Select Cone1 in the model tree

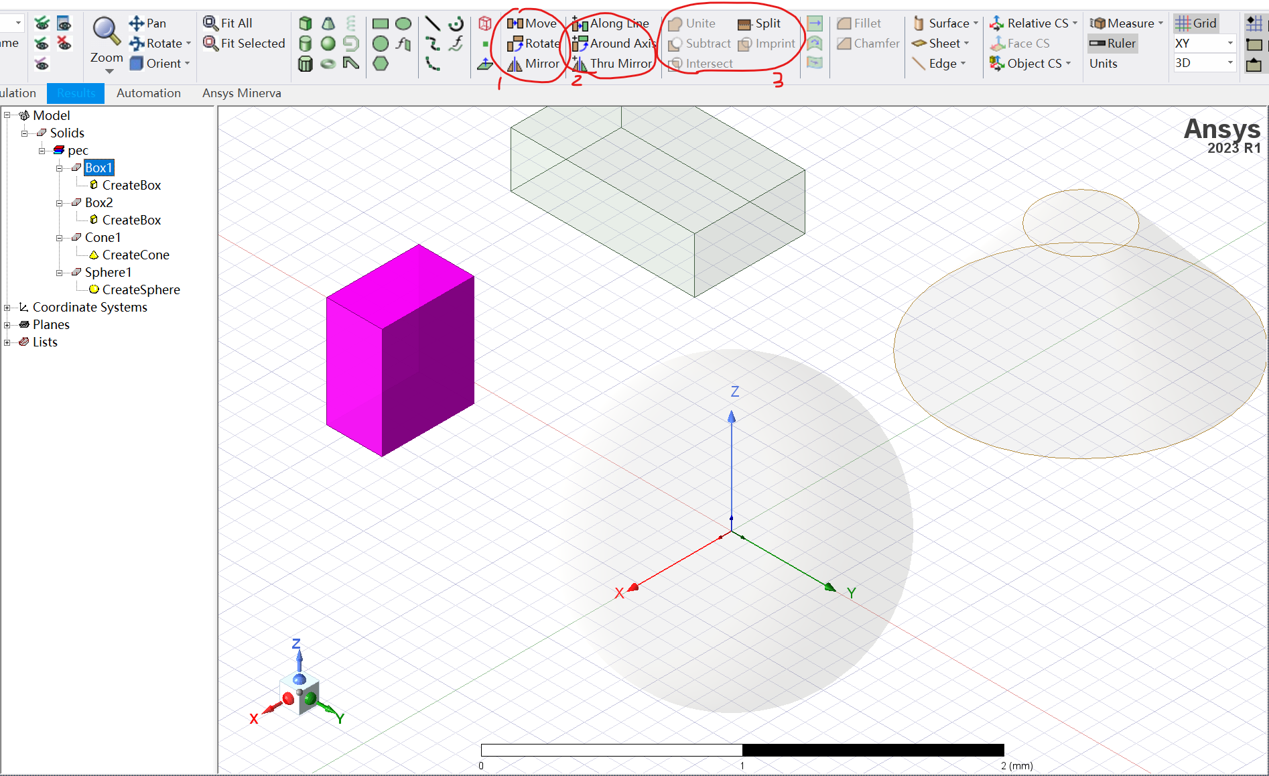coord(103,237)
